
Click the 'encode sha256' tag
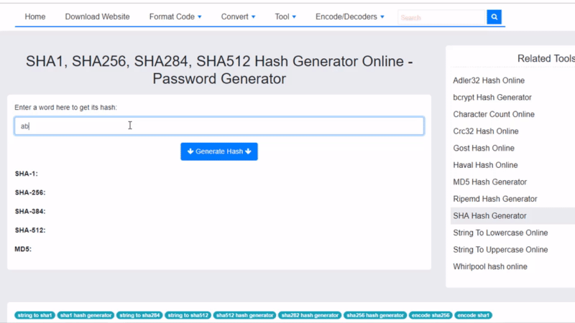(431, 315)
